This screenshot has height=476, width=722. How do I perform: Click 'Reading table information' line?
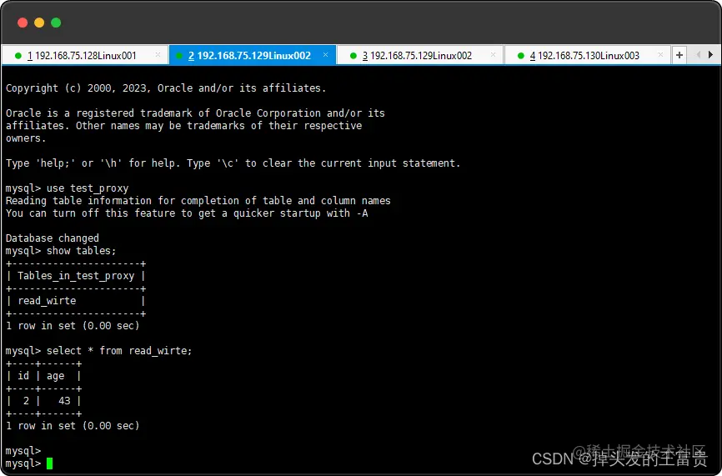[198, 201]
